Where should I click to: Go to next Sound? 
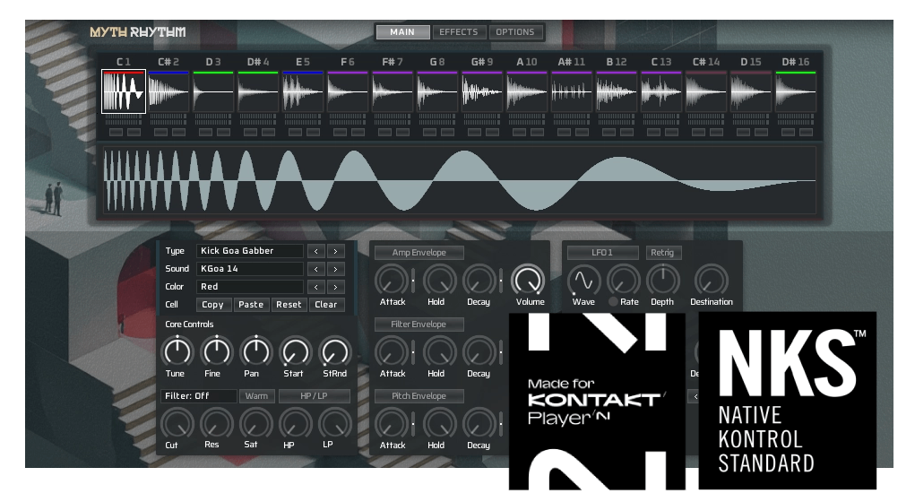[335, 269]
